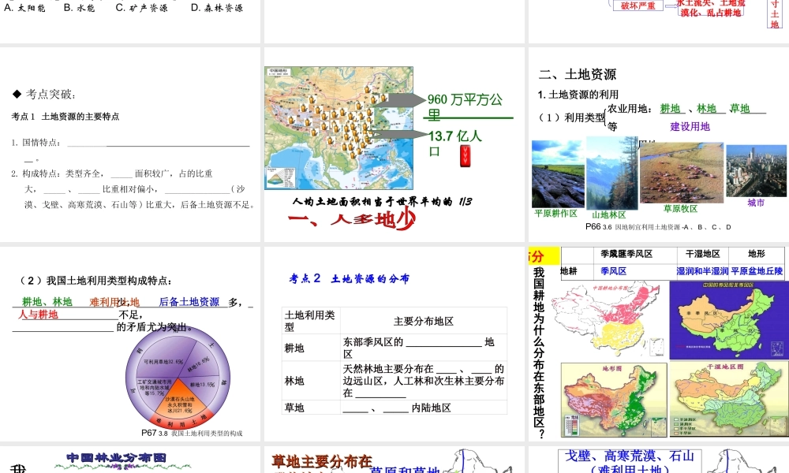Click the box 戈壁、高寒荒漠、石山
The height and width of the screenshot is (473, 789).
(x=630, y=456)
